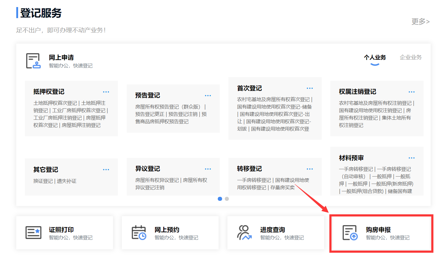Select the first blue carousel page dot

[220, 199]
